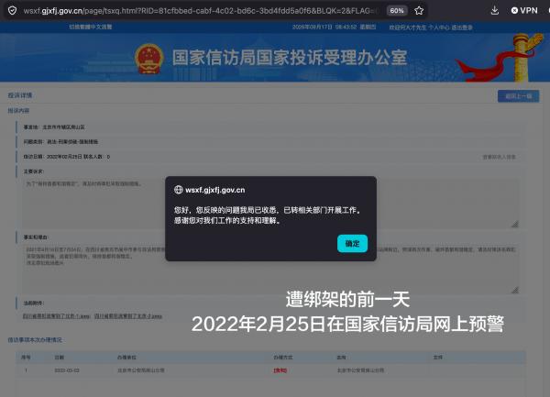Click the red 告知 link in table row 1
Image resolution: width=550 pixels, height=397 pixels.
tap(280, 370)
